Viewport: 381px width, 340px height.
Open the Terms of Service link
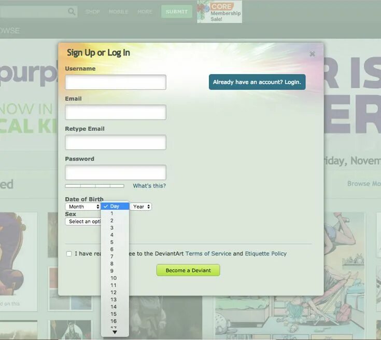[x=208, y=254]
